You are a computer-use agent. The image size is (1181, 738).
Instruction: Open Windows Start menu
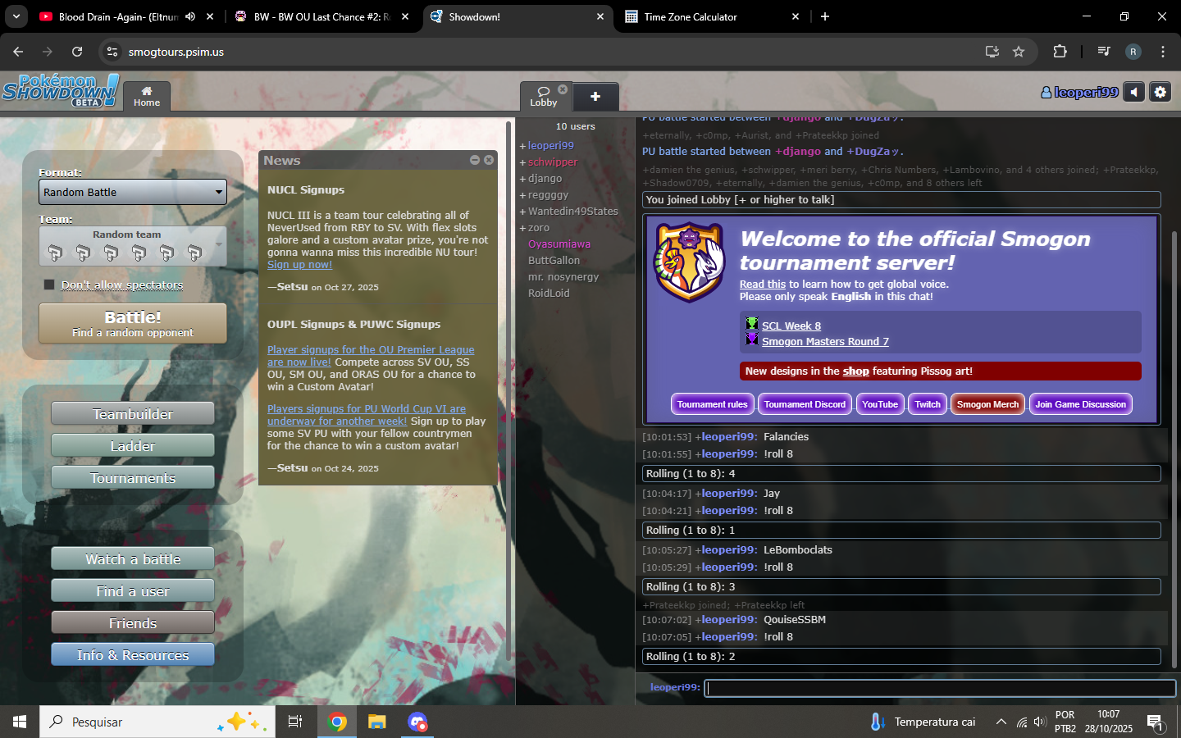click(x=20, y=722)
